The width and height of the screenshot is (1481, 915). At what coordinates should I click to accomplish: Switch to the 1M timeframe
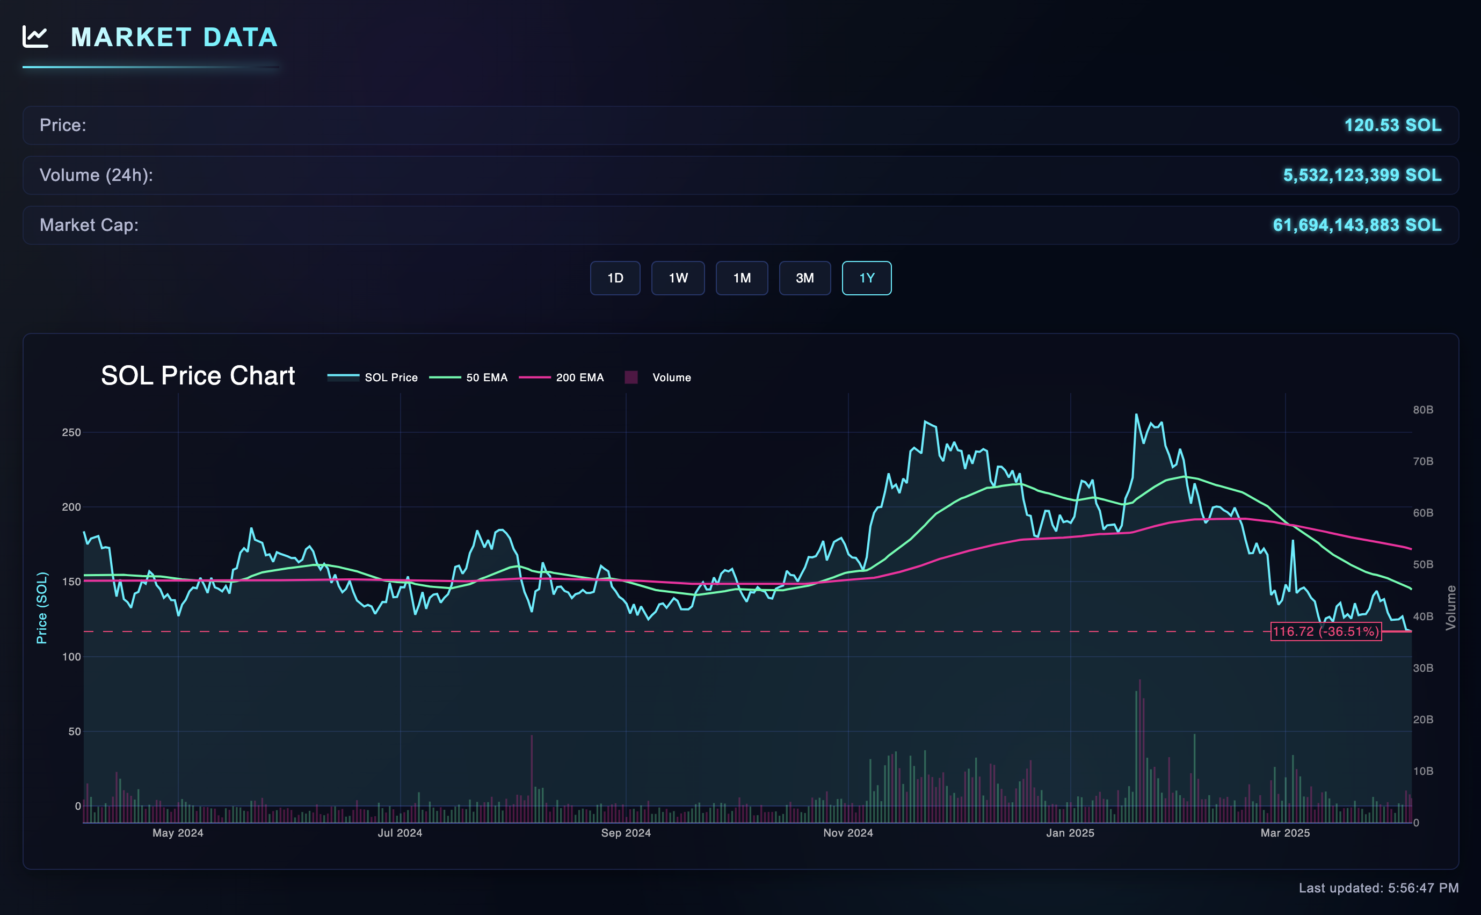742,278
